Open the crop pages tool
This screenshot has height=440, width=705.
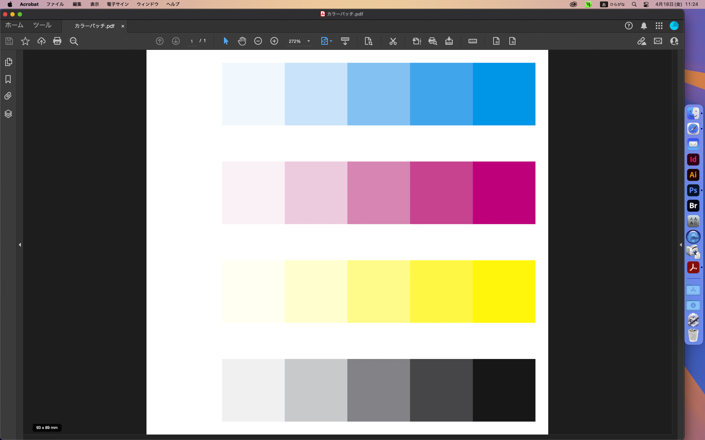point(369,41)
